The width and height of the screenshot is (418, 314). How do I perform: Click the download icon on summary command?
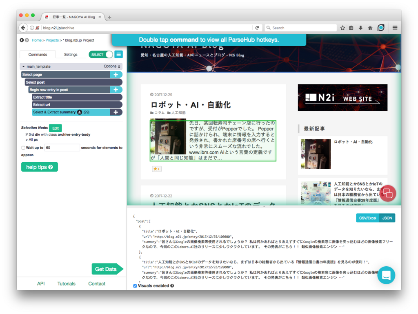pyautogui.click(x=80, y=112)
